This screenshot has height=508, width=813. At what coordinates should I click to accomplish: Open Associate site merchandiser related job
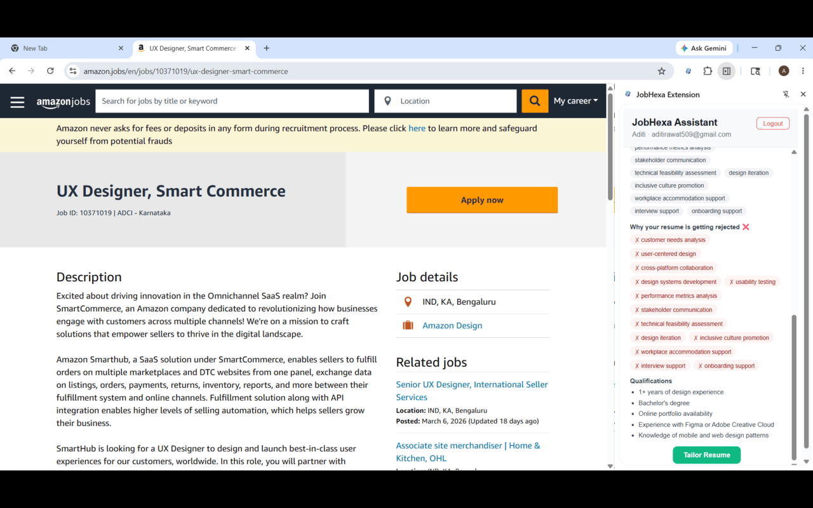(468, 451)
